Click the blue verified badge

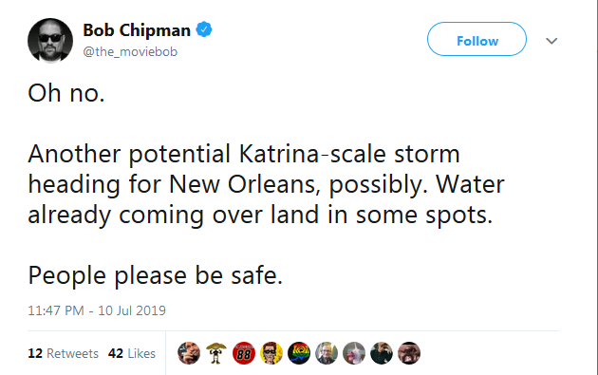204,29
